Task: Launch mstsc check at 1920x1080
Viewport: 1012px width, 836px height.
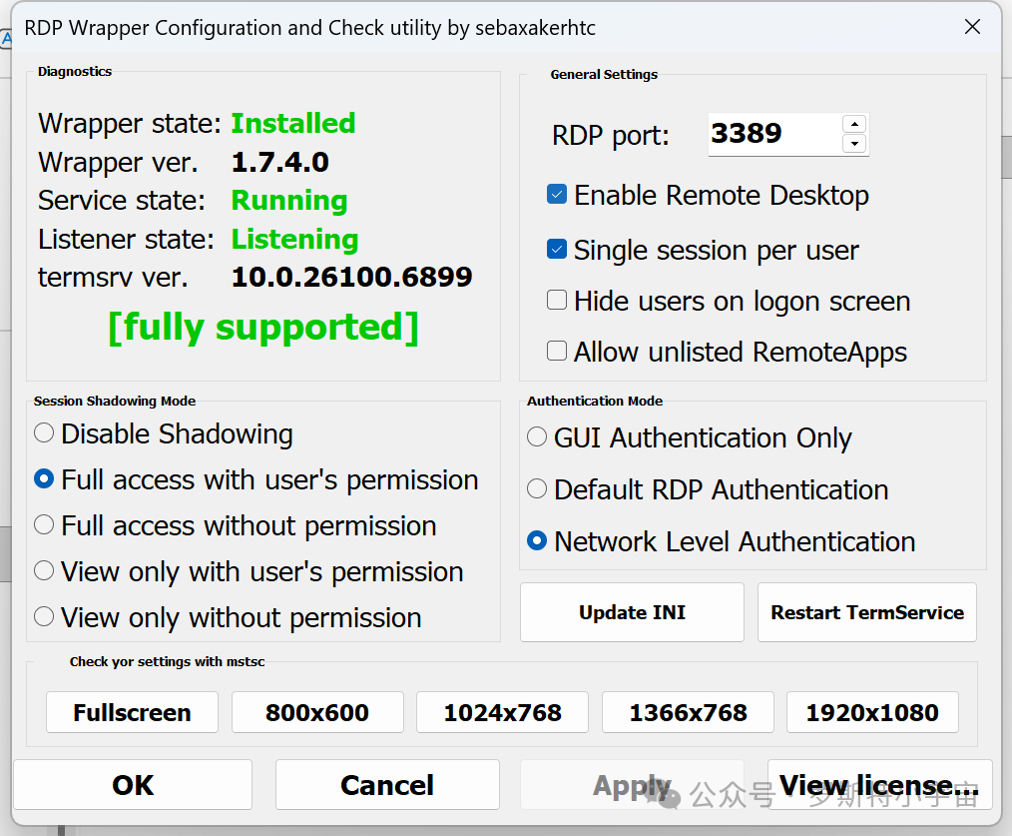Action: click(x=871, y=712)
